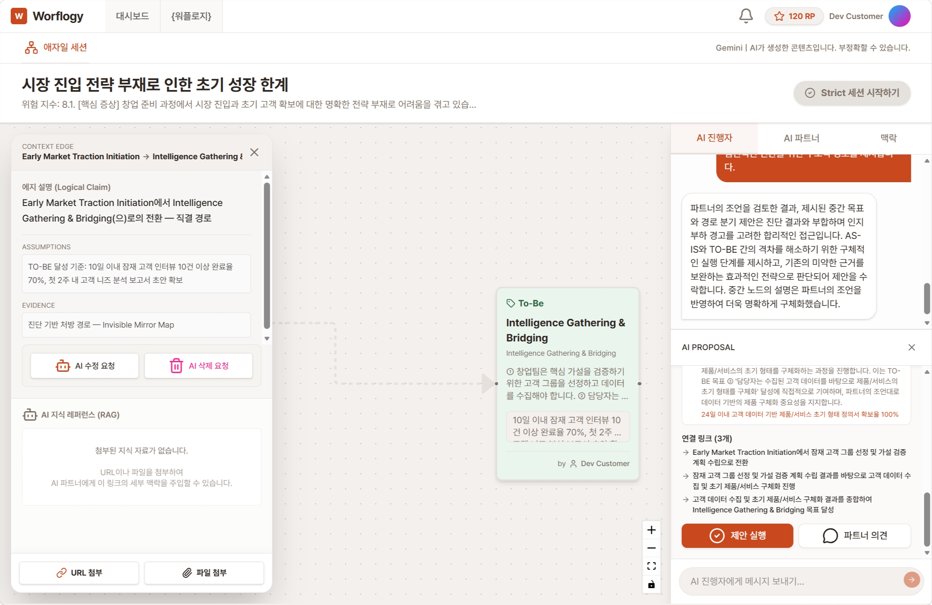Open the 대시보드 tab
932x605 pixels.
coord(132,16)
